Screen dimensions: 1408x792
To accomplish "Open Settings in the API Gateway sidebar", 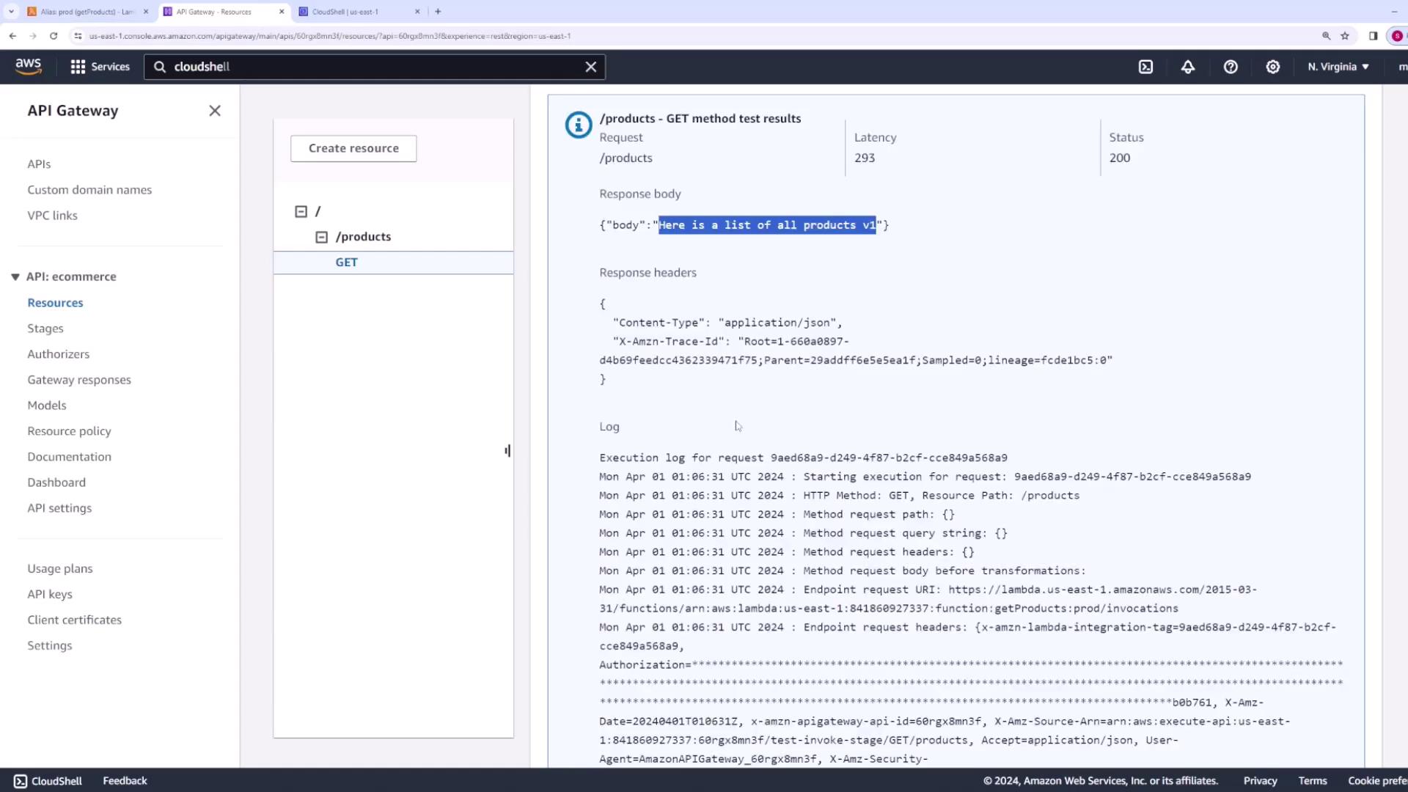I will click(50, 646).
